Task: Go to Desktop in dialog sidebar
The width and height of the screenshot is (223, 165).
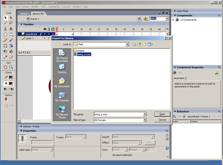Action: click(62, 68)
